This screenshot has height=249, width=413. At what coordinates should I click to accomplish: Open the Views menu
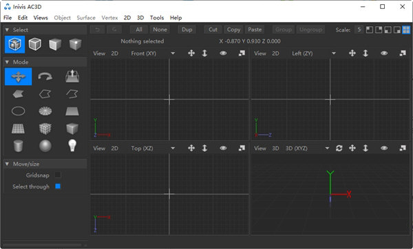click(x=41, y=18)
